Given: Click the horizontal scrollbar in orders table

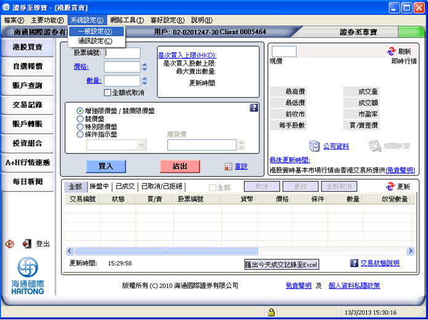Looking at the screenshot, I should coord(240,251).
